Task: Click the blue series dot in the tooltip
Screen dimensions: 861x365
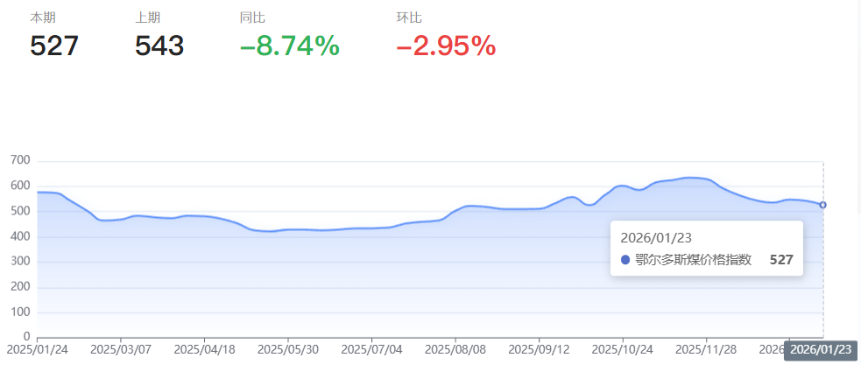Action: pos(625,260)
